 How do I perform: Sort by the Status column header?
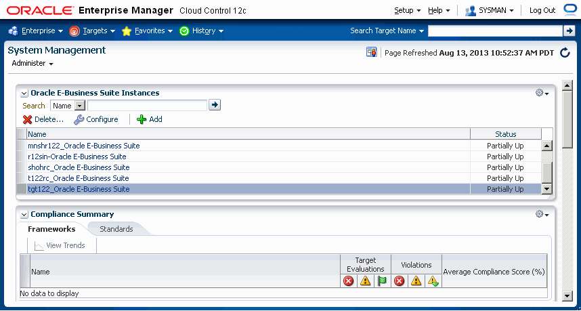(x=506, y=134)
